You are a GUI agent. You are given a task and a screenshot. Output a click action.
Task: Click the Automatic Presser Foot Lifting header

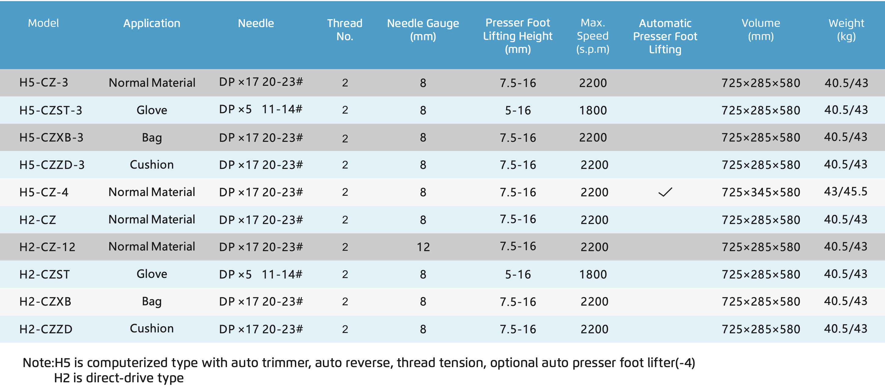(x=665, y=36)
